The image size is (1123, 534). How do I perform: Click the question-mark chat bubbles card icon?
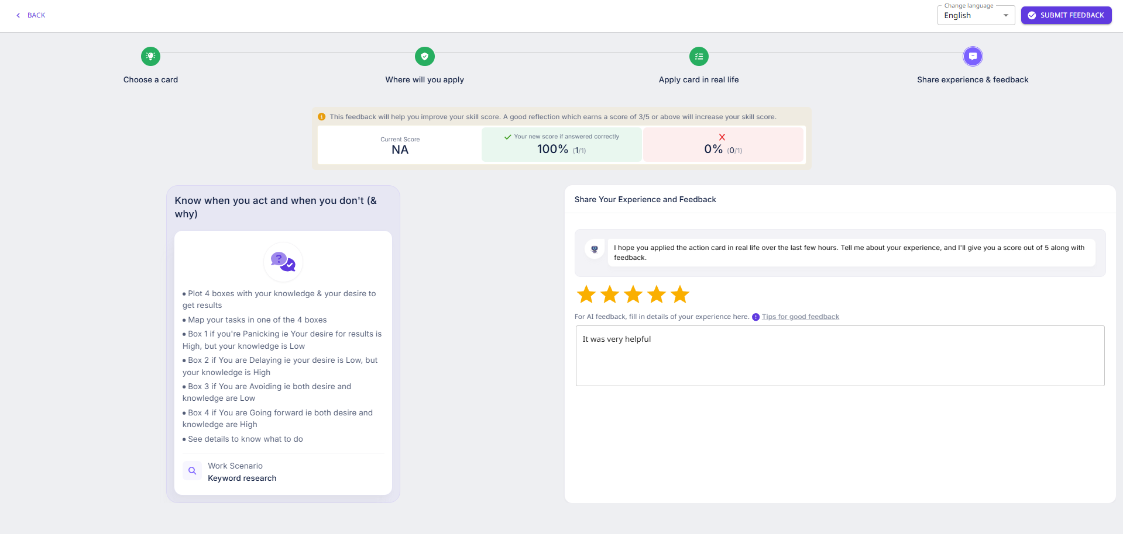coord(283,262)
